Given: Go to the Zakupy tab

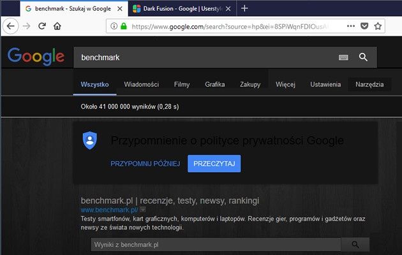Looking at the screenshot, I should click(250, 84).
